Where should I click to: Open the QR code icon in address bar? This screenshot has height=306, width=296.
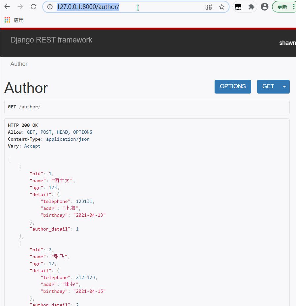[x=209, y=7]
